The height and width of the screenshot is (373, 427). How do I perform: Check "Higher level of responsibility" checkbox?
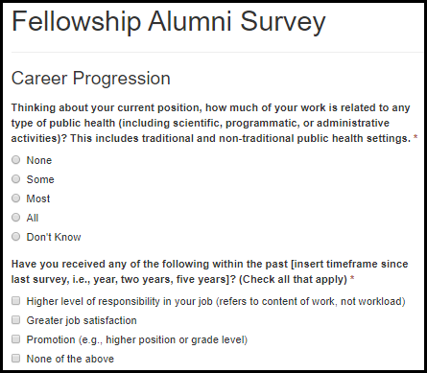pyautogui.click(x=15, y=301)
